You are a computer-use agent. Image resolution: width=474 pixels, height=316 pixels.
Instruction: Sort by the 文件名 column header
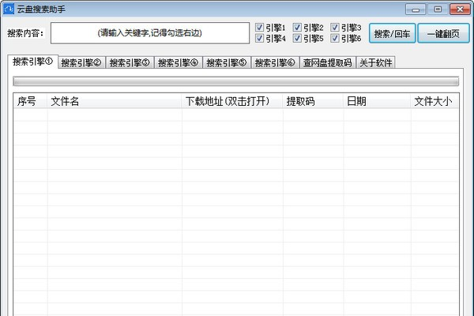pos(115,101)
